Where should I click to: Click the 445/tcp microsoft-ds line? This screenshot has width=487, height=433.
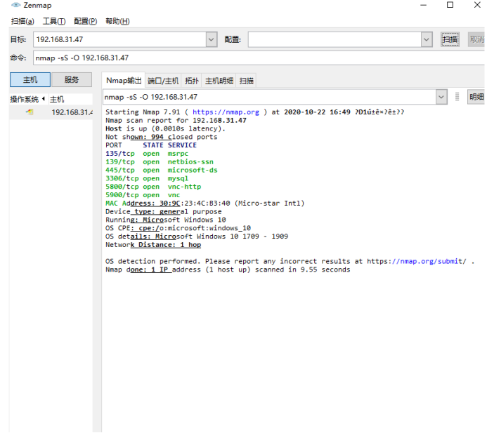(x=162, y=171)
